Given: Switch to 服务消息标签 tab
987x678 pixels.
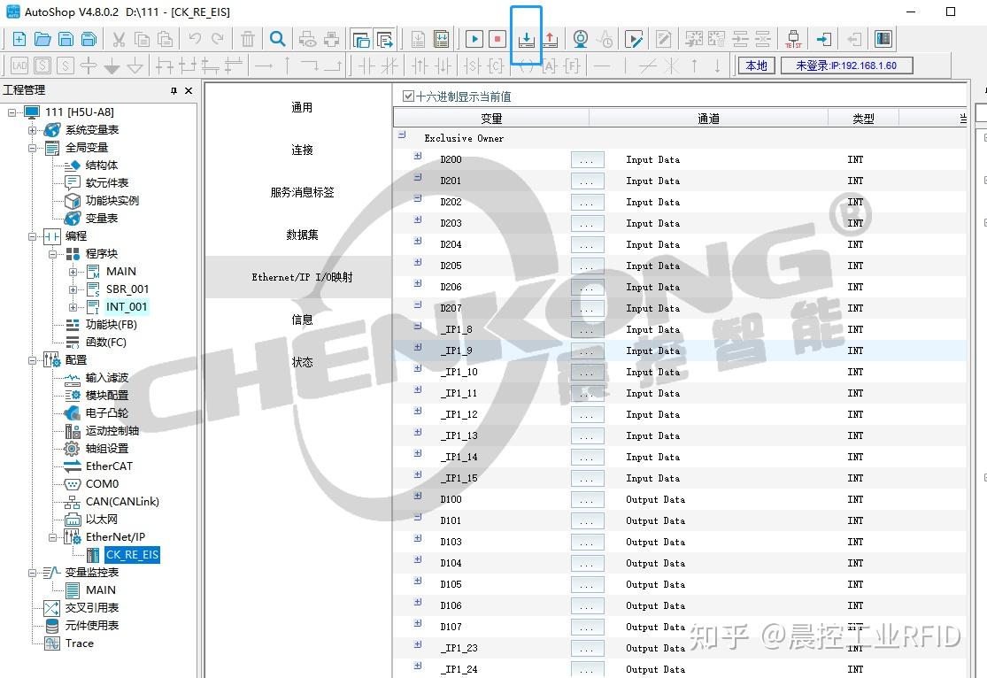Looking at the screenshot, I should [302, 192].
